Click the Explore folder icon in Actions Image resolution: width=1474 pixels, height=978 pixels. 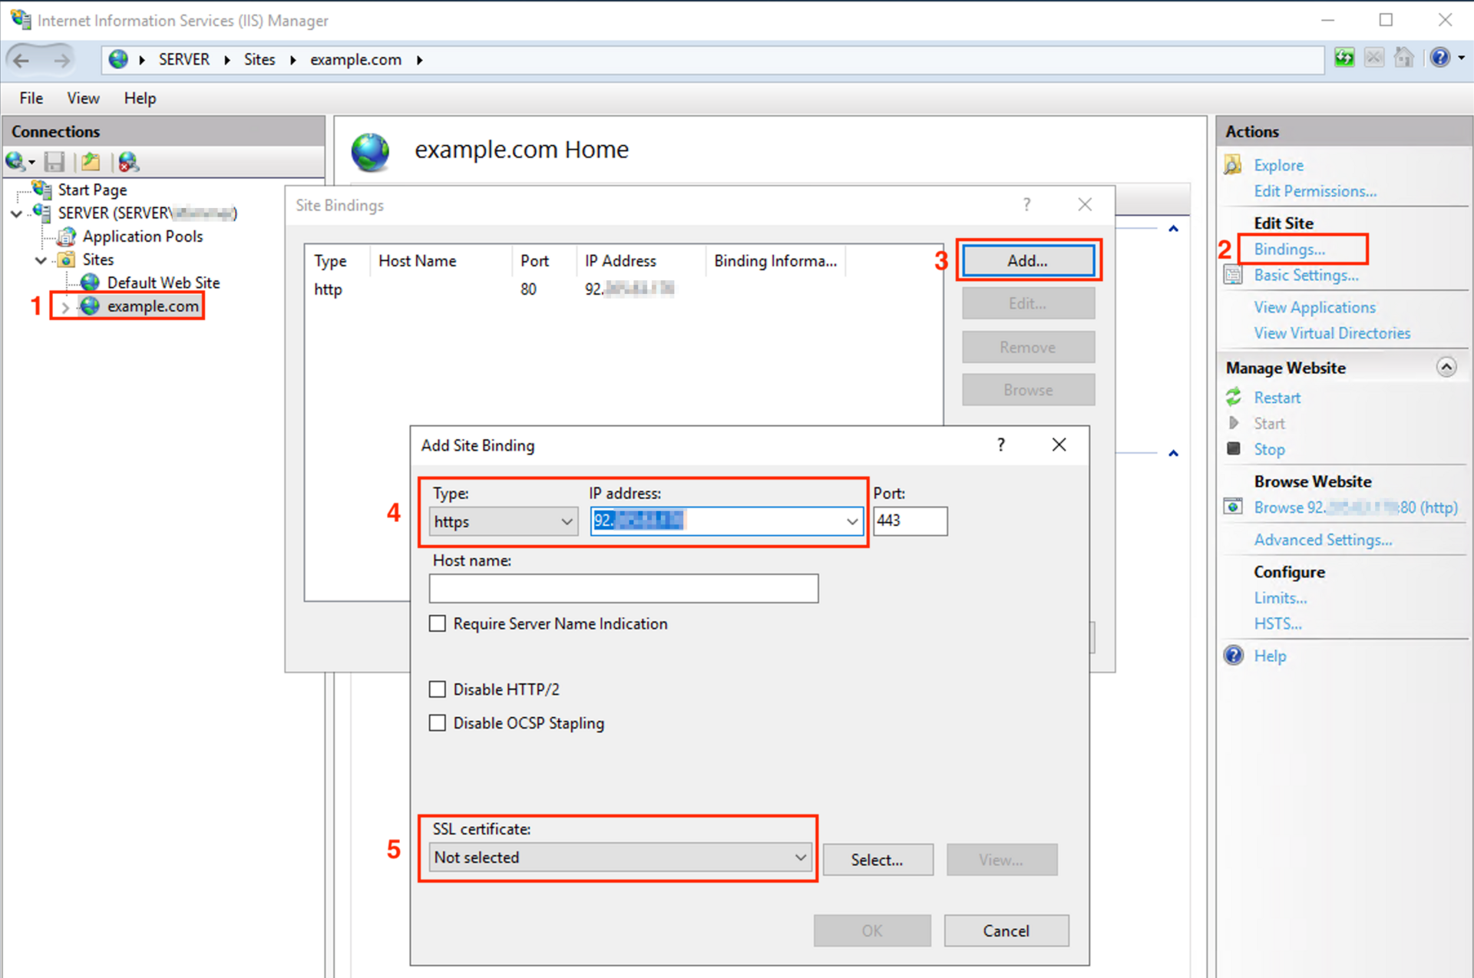click(x=1233, y=165)
